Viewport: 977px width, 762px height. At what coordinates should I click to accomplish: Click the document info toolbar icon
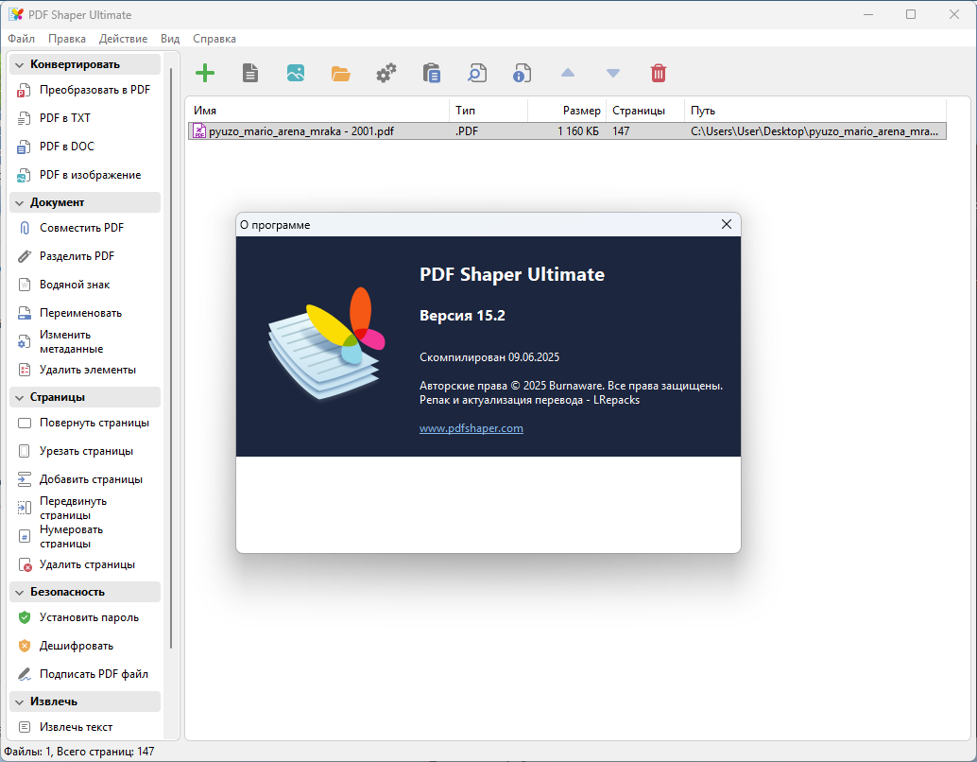click(x=523, y=73)
